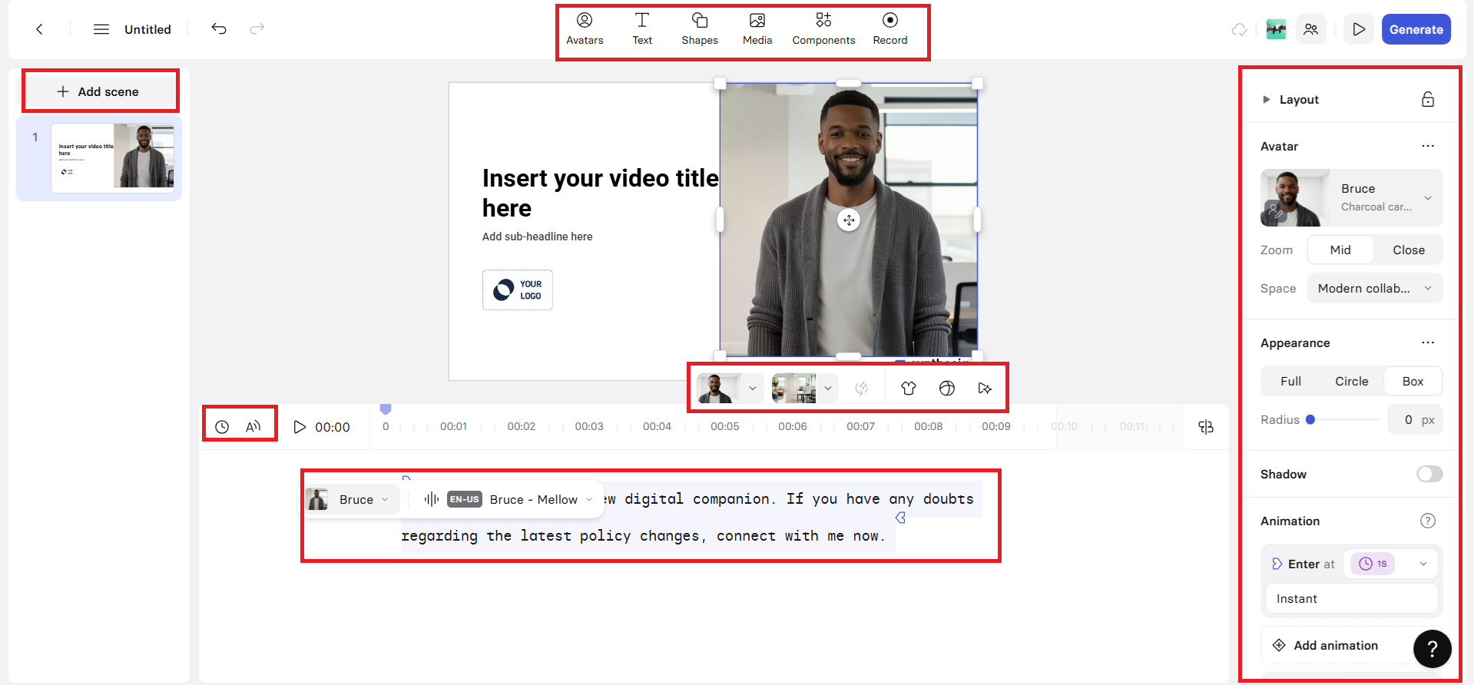The height and width of the screenshot is (685, 1474).
Task: Set Zoom to Mid
Action: (x=1340, y=250)
